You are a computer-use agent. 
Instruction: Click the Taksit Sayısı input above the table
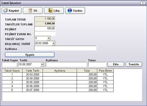pos(9,64)
